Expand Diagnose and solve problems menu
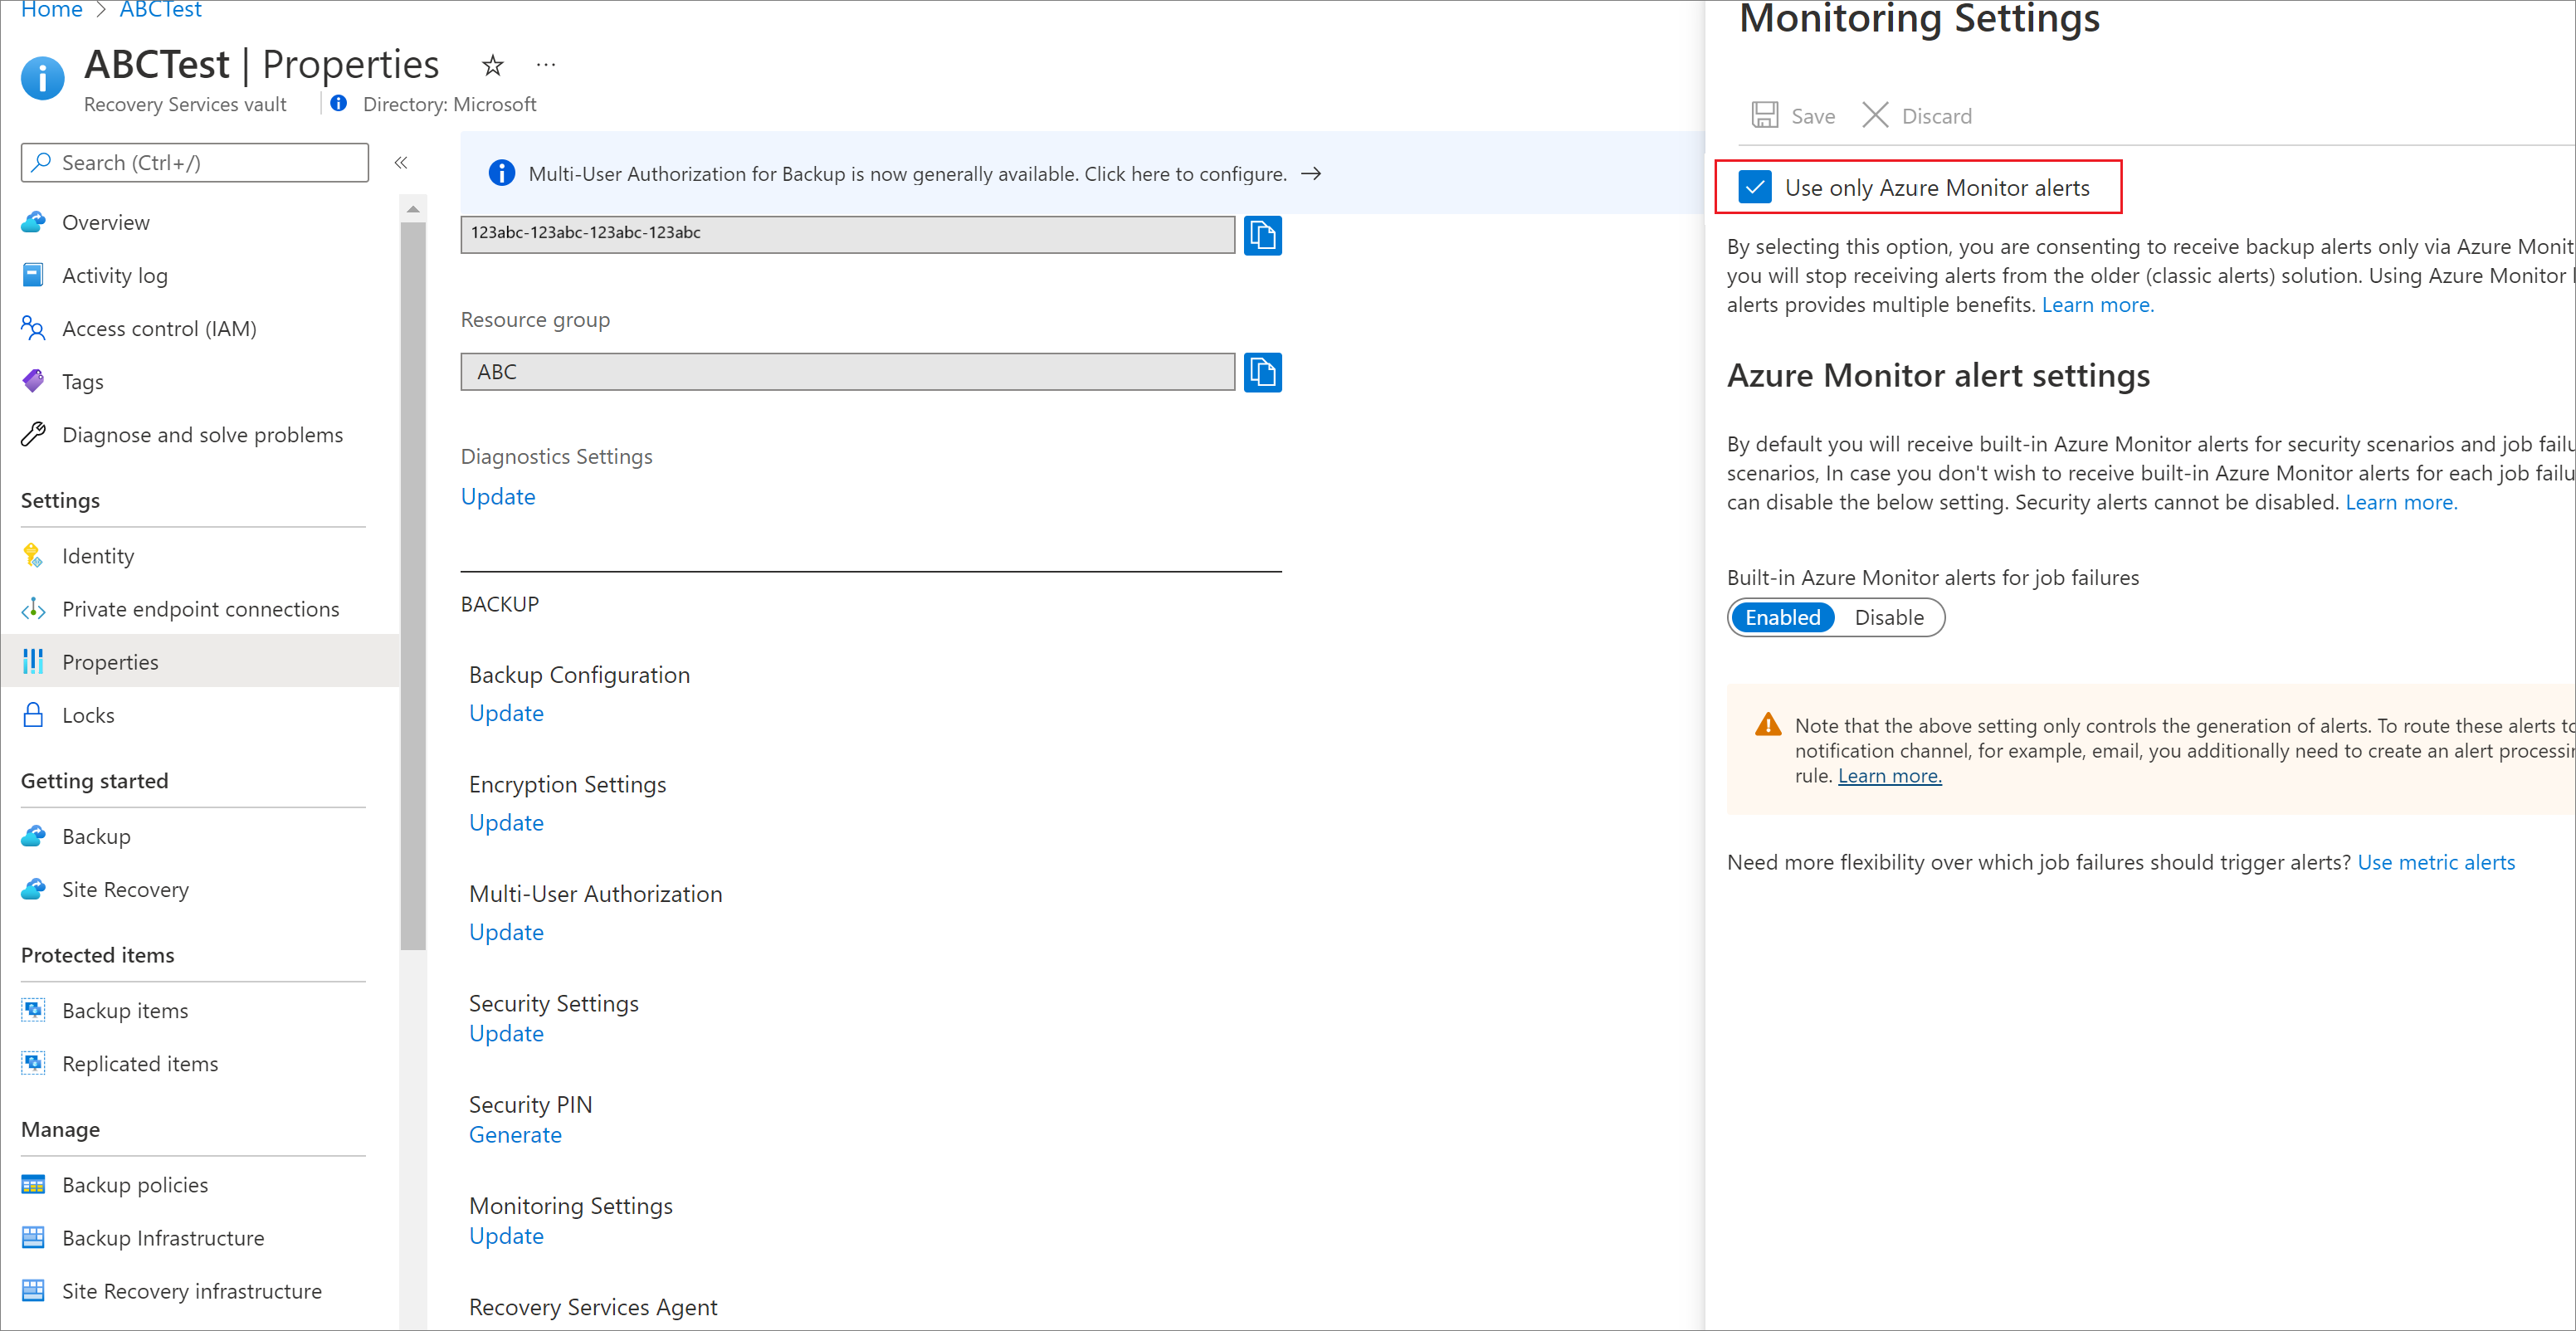The height and width of the screenshot is (1331, 2576). pyautogui.click(x=202, y=435)
